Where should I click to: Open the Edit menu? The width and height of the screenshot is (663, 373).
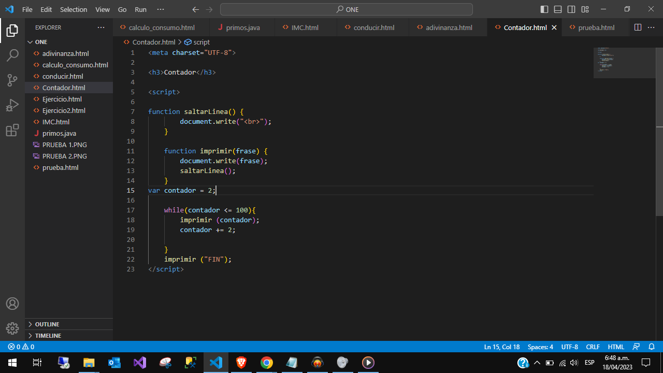click(46, 9)
